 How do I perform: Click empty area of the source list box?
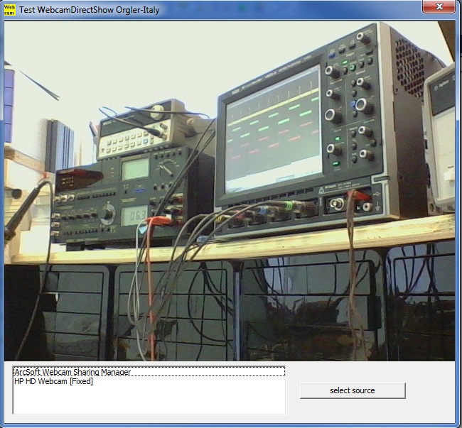point(149,400)
